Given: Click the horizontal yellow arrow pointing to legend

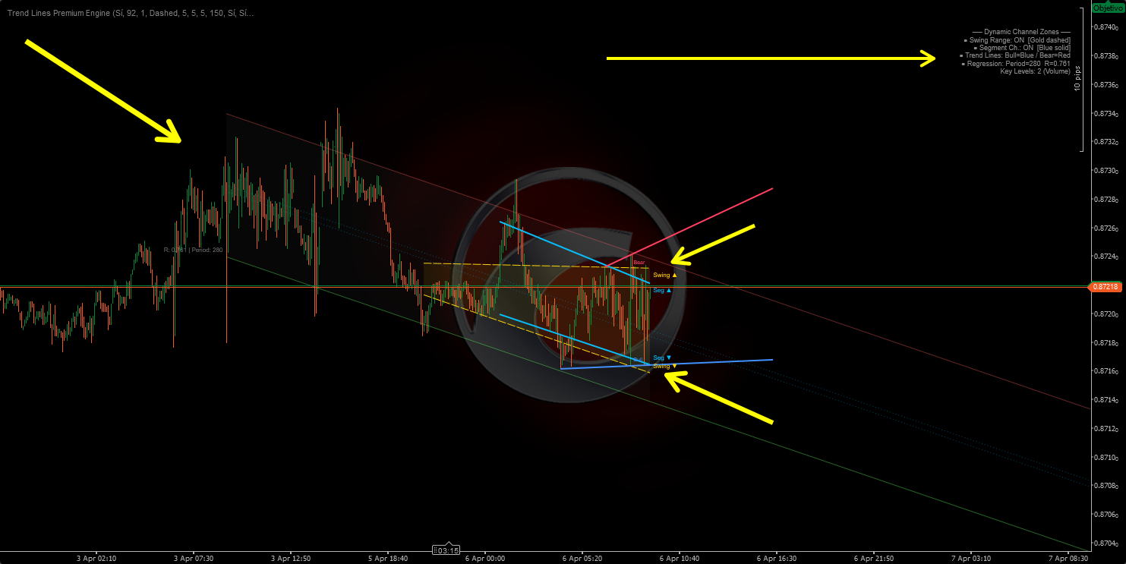Looking at the screenshot, I should pyautogui.click(x=770, y=58).
